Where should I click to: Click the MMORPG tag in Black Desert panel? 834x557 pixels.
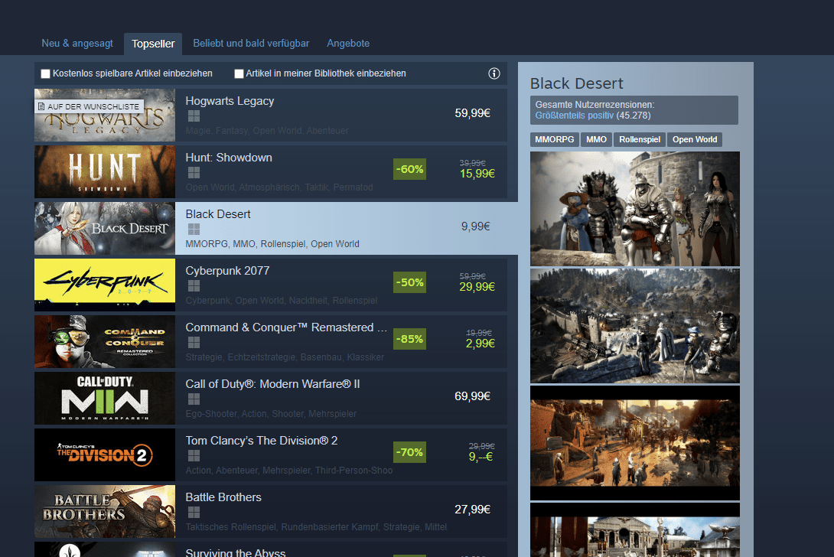[554, 139]
